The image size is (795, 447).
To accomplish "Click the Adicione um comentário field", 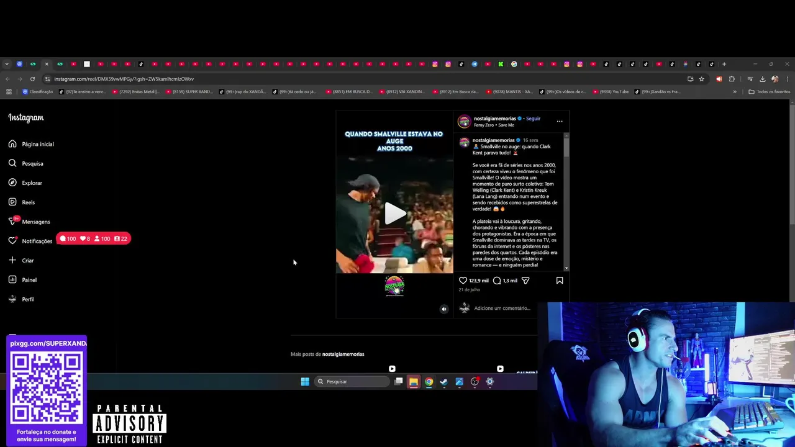I will click(502, 308).
